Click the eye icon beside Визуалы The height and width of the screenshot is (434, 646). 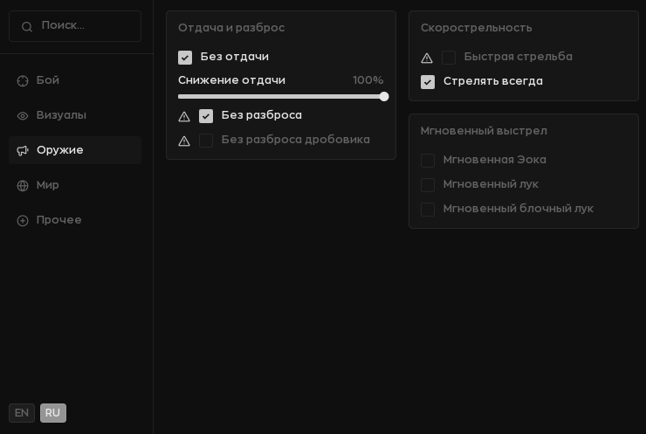click(x=23, y=116)
